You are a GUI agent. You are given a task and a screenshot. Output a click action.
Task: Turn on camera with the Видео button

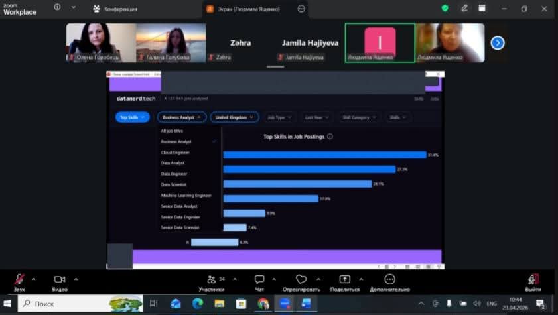[60, 279]
